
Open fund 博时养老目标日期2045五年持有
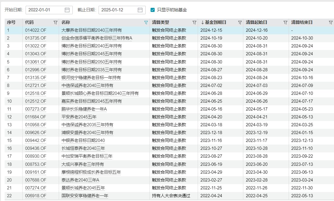click(x=92, y=54)
